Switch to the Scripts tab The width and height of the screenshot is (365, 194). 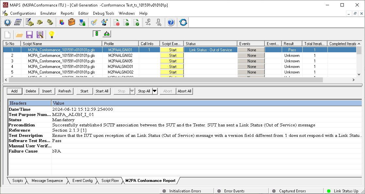coord(18,181)
